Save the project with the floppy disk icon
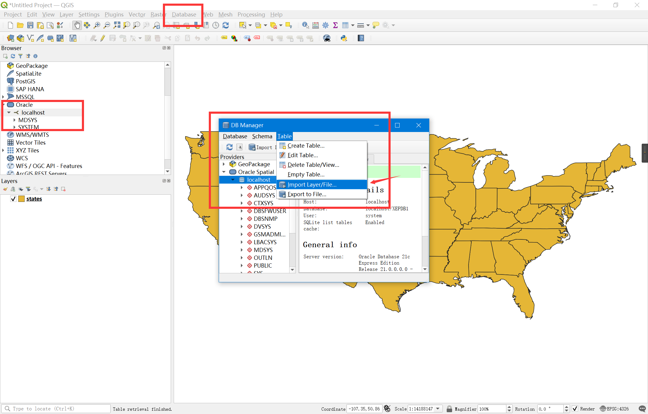This screenshot has width=648, height=414. [x=30, y=25]
